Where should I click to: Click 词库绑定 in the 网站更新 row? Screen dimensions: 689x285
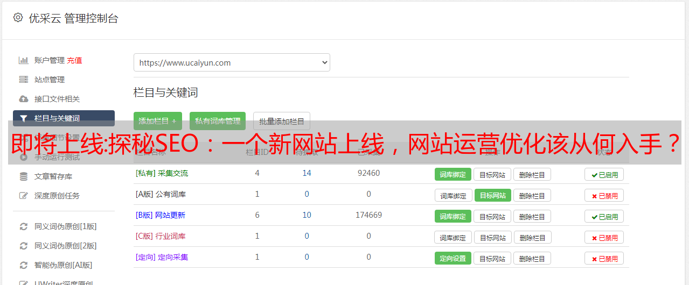[453, 216]
